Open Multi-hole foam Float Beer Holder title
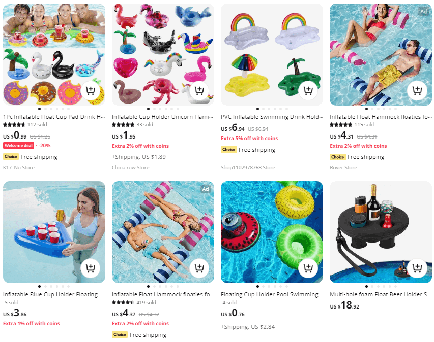Viewport: 434px width, 342px height. point(381,294)
